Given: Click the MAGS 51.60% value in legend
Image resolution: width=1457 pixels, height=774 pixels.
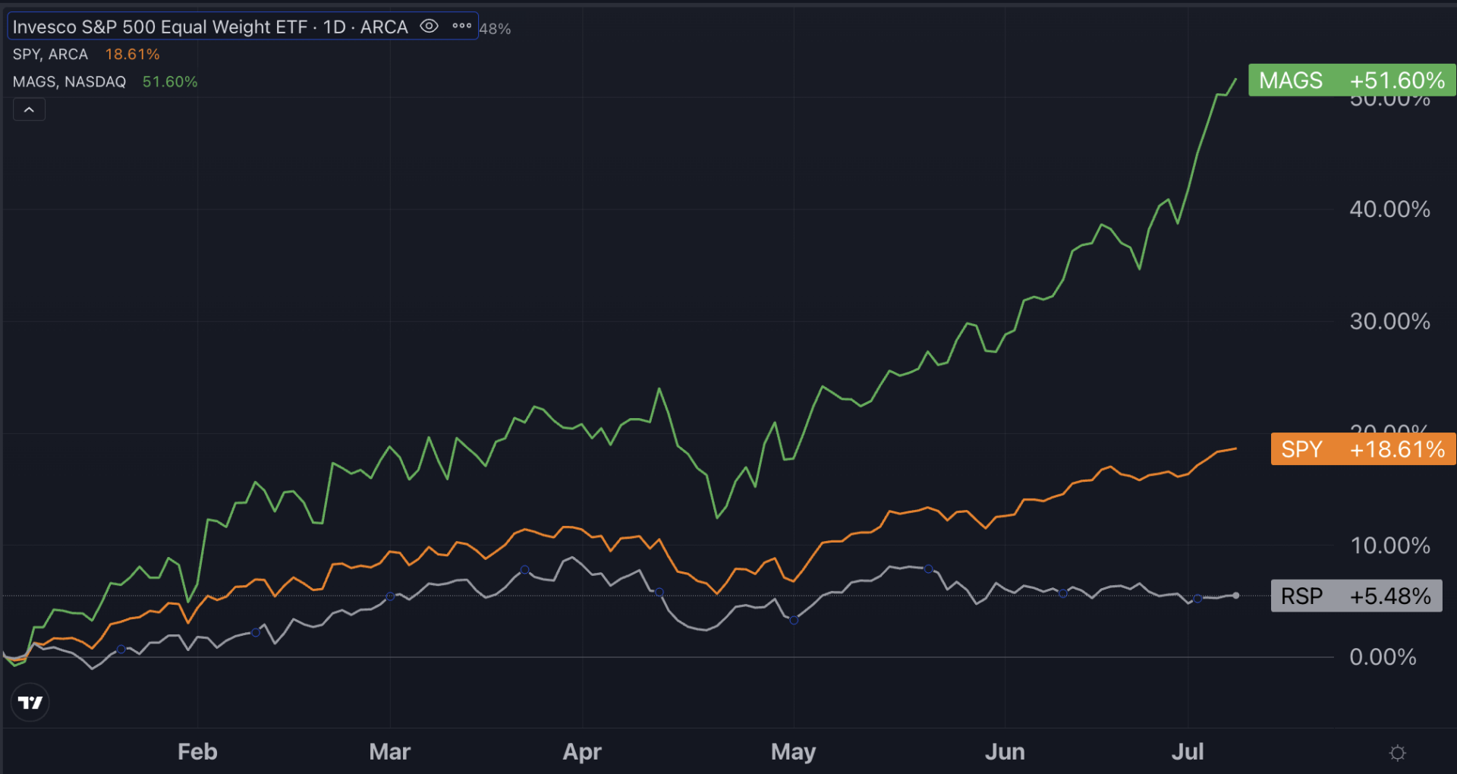Looking at the screenshot, I should (x=170, y=82).
